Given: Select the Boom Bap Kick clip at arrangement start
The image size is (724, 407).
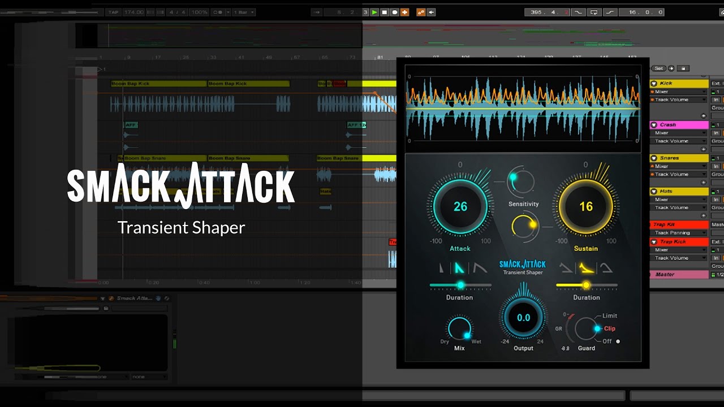Looking at the screenshot, I should [x=158, y=84].
